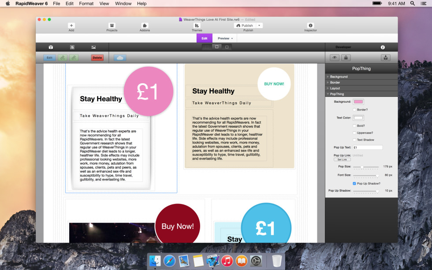Expand the Background section
This screenshot has width=432, height=270.
(x=361, y=77)
